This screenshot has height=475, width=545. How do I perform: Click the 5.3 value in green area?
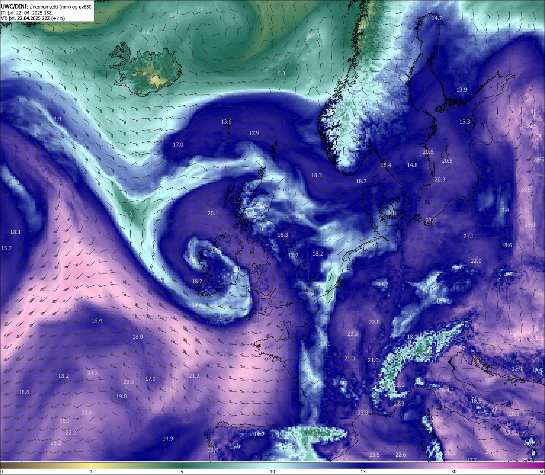tap(281, 73)
